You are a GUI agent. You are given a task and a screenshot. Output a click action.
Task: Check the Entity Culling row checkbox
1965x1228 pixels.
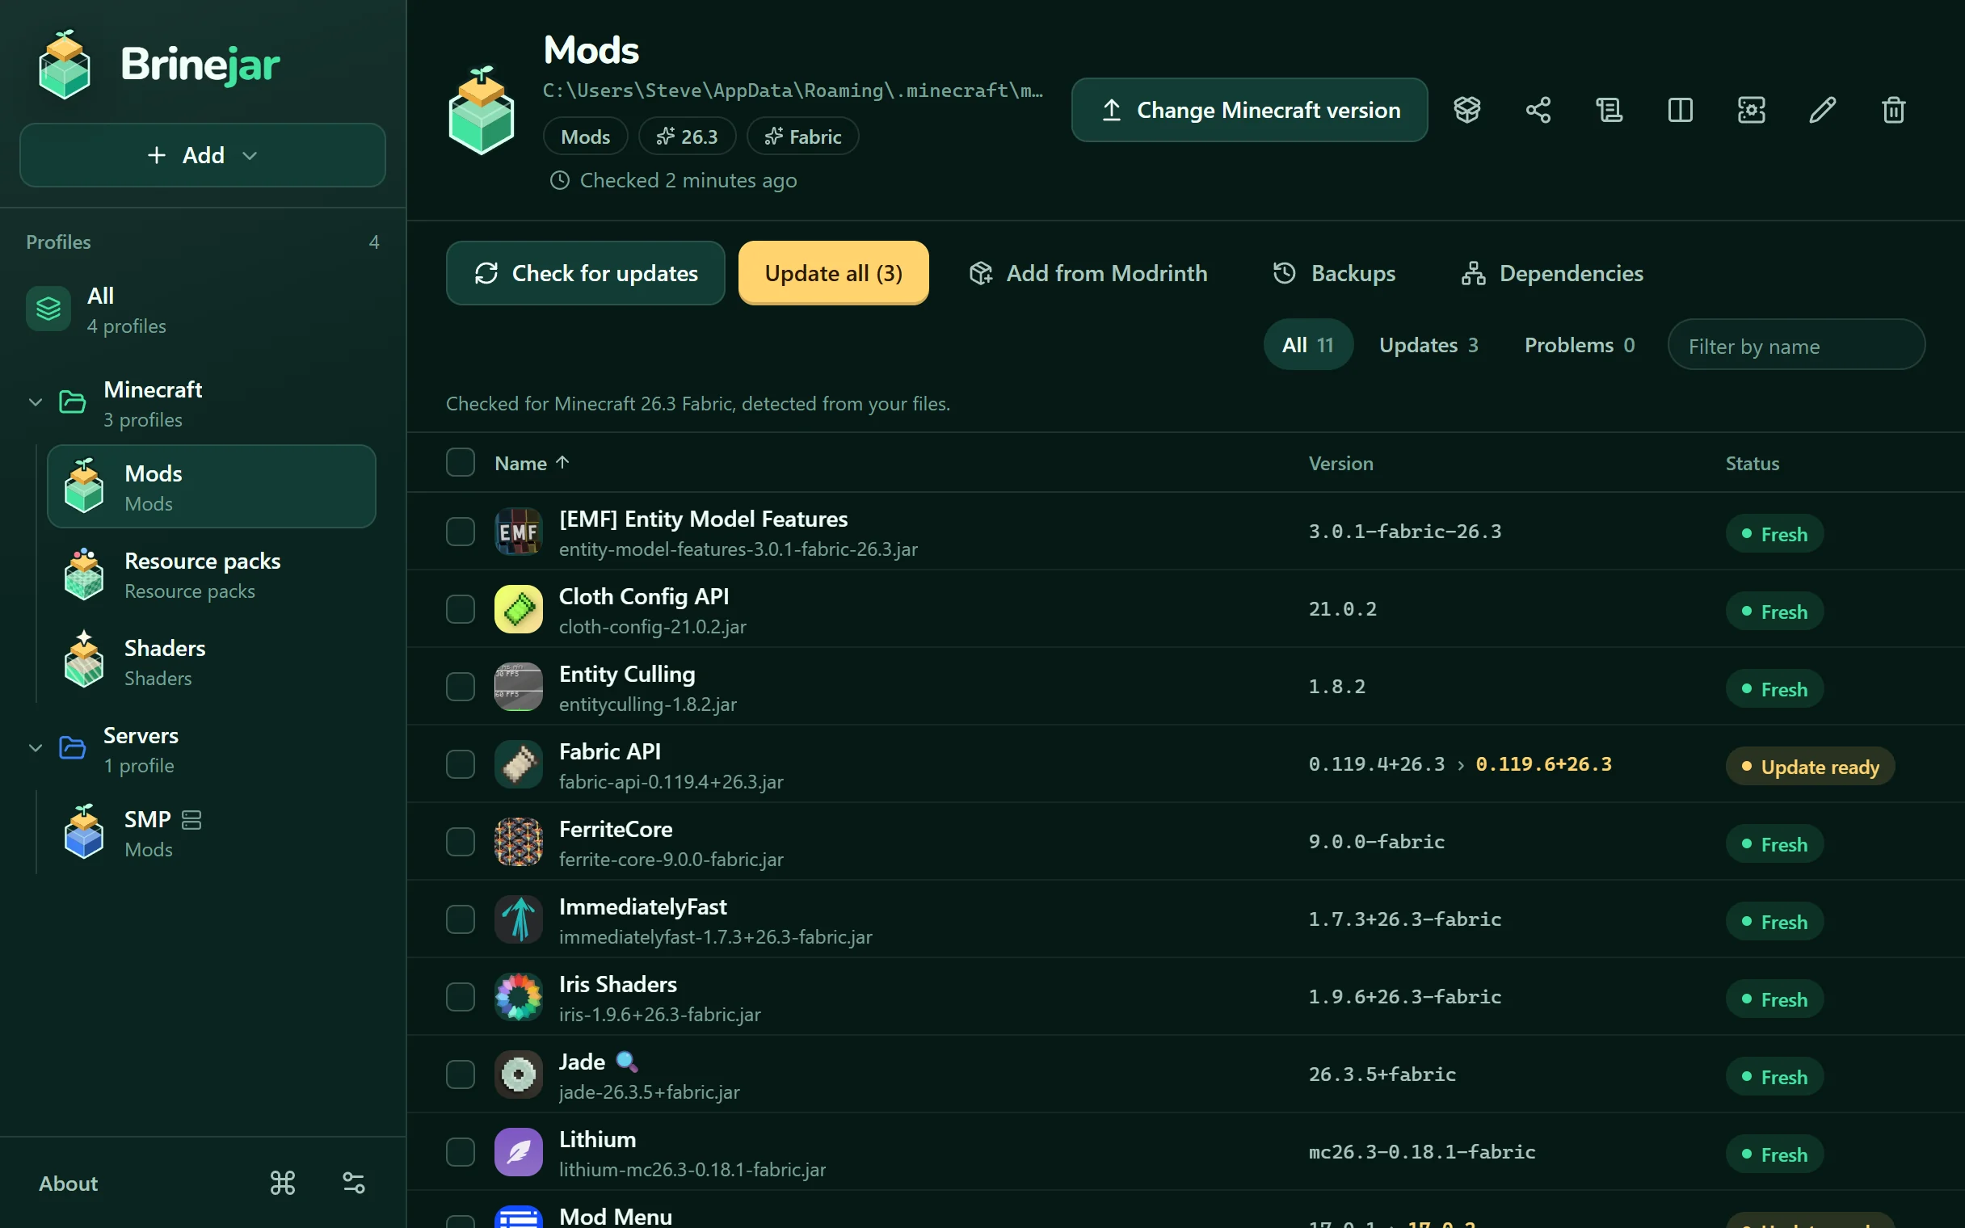click(461, 687)
